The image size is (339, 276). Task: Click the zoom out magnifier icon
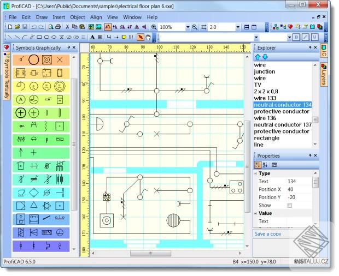[x=195, y=27]
